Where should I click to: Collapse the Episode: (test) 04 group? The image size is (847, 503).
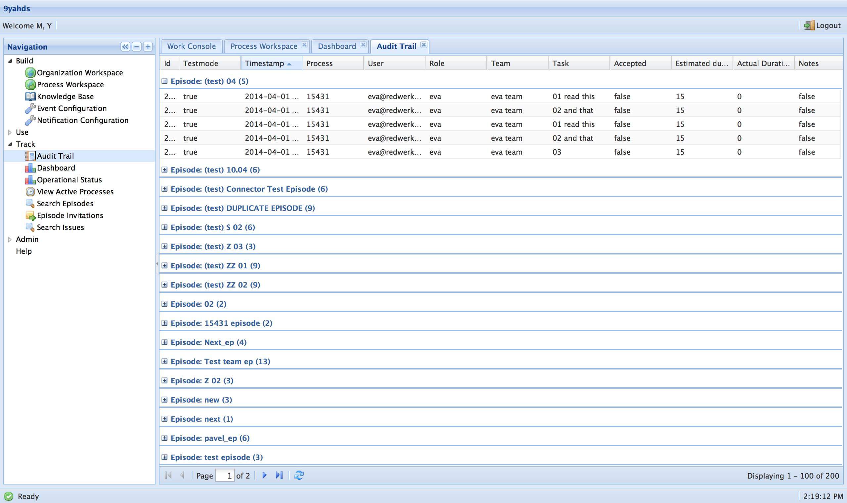pyautogui.click(x=164, y=81)
